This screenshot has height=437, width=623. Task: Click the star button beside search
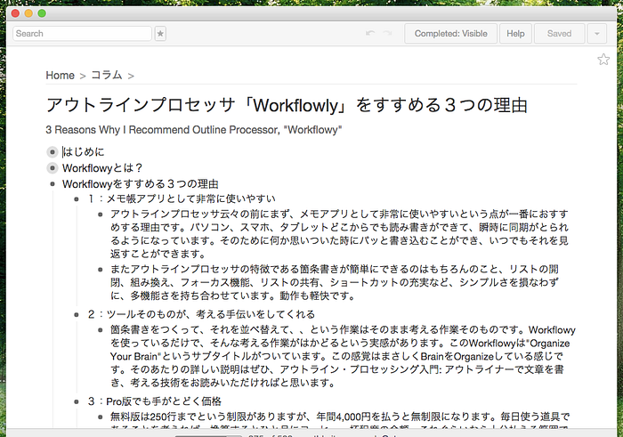point(160,33)
